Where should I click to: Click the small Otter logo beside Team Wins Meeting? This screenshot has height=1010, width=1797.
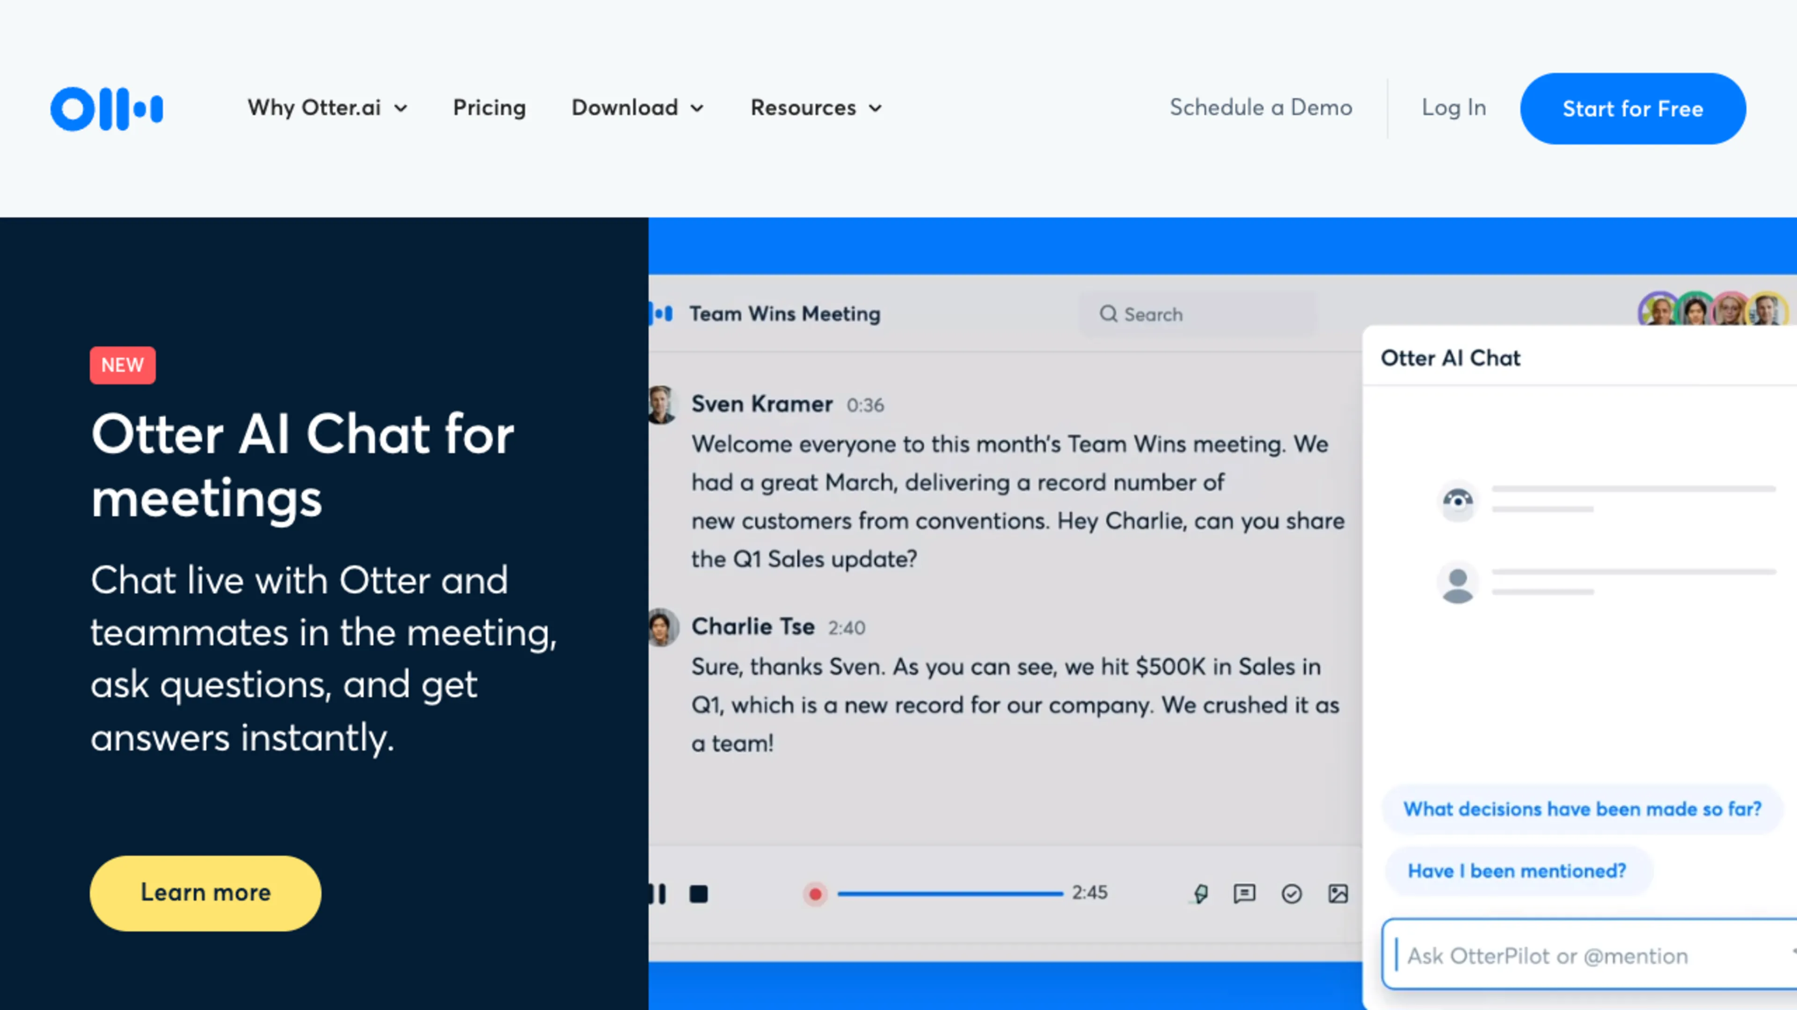661,314
